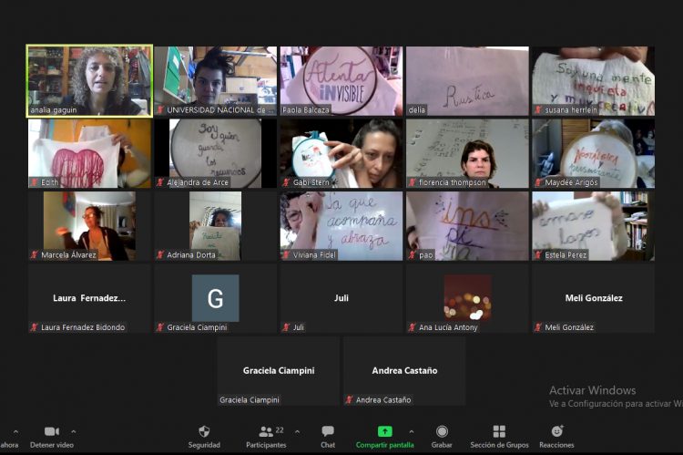Click the muted mic icon on Juli's tile
Viewport: 683px width, 455px height.
[287, 327]
